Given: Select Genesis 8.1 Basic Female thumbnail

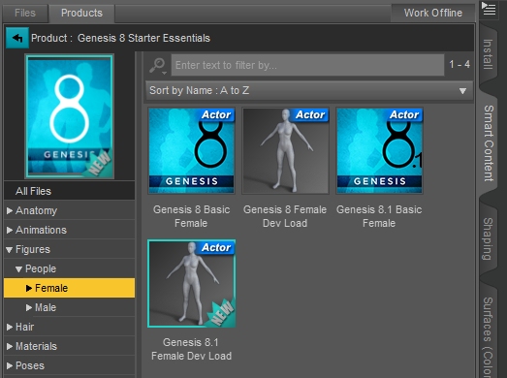Looking at the screenshot, I should point(379,150).
